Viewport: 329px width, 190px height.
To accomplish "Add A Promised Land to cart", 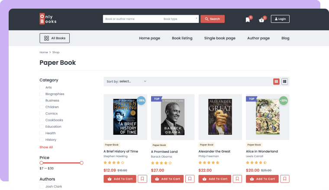I will click(167, 179).
